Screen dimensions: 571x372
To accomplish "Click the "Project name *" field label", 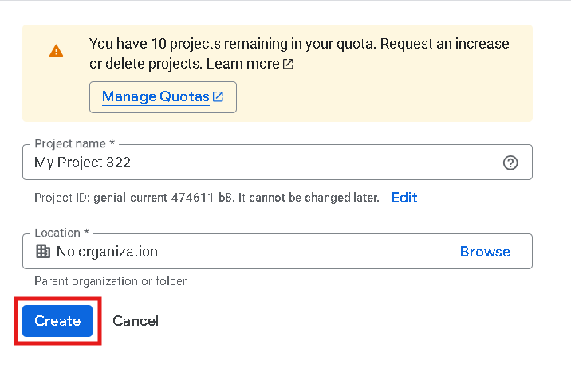I will tap(74, 144).
